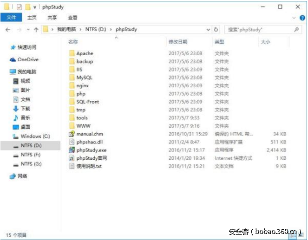This screenshot has height=240, width=308.
Task: Switch to the 共享 ribbon tab
Action: [x=52, y=18]
